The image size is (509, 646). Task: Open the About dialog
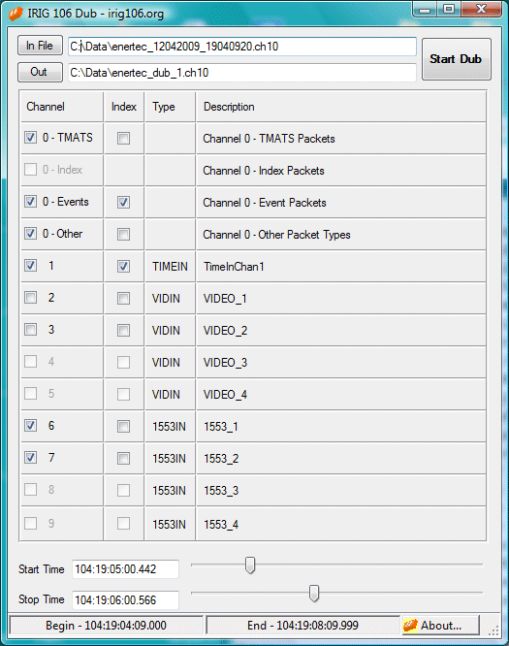pyautogui.click(x=440, y=626)
